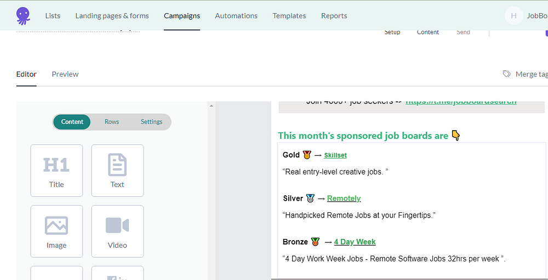Image resolution: width=548 pixels, height=280 pixels.
Task: Click the EmailOctopus octopus logo
Action: pos(23,15)
